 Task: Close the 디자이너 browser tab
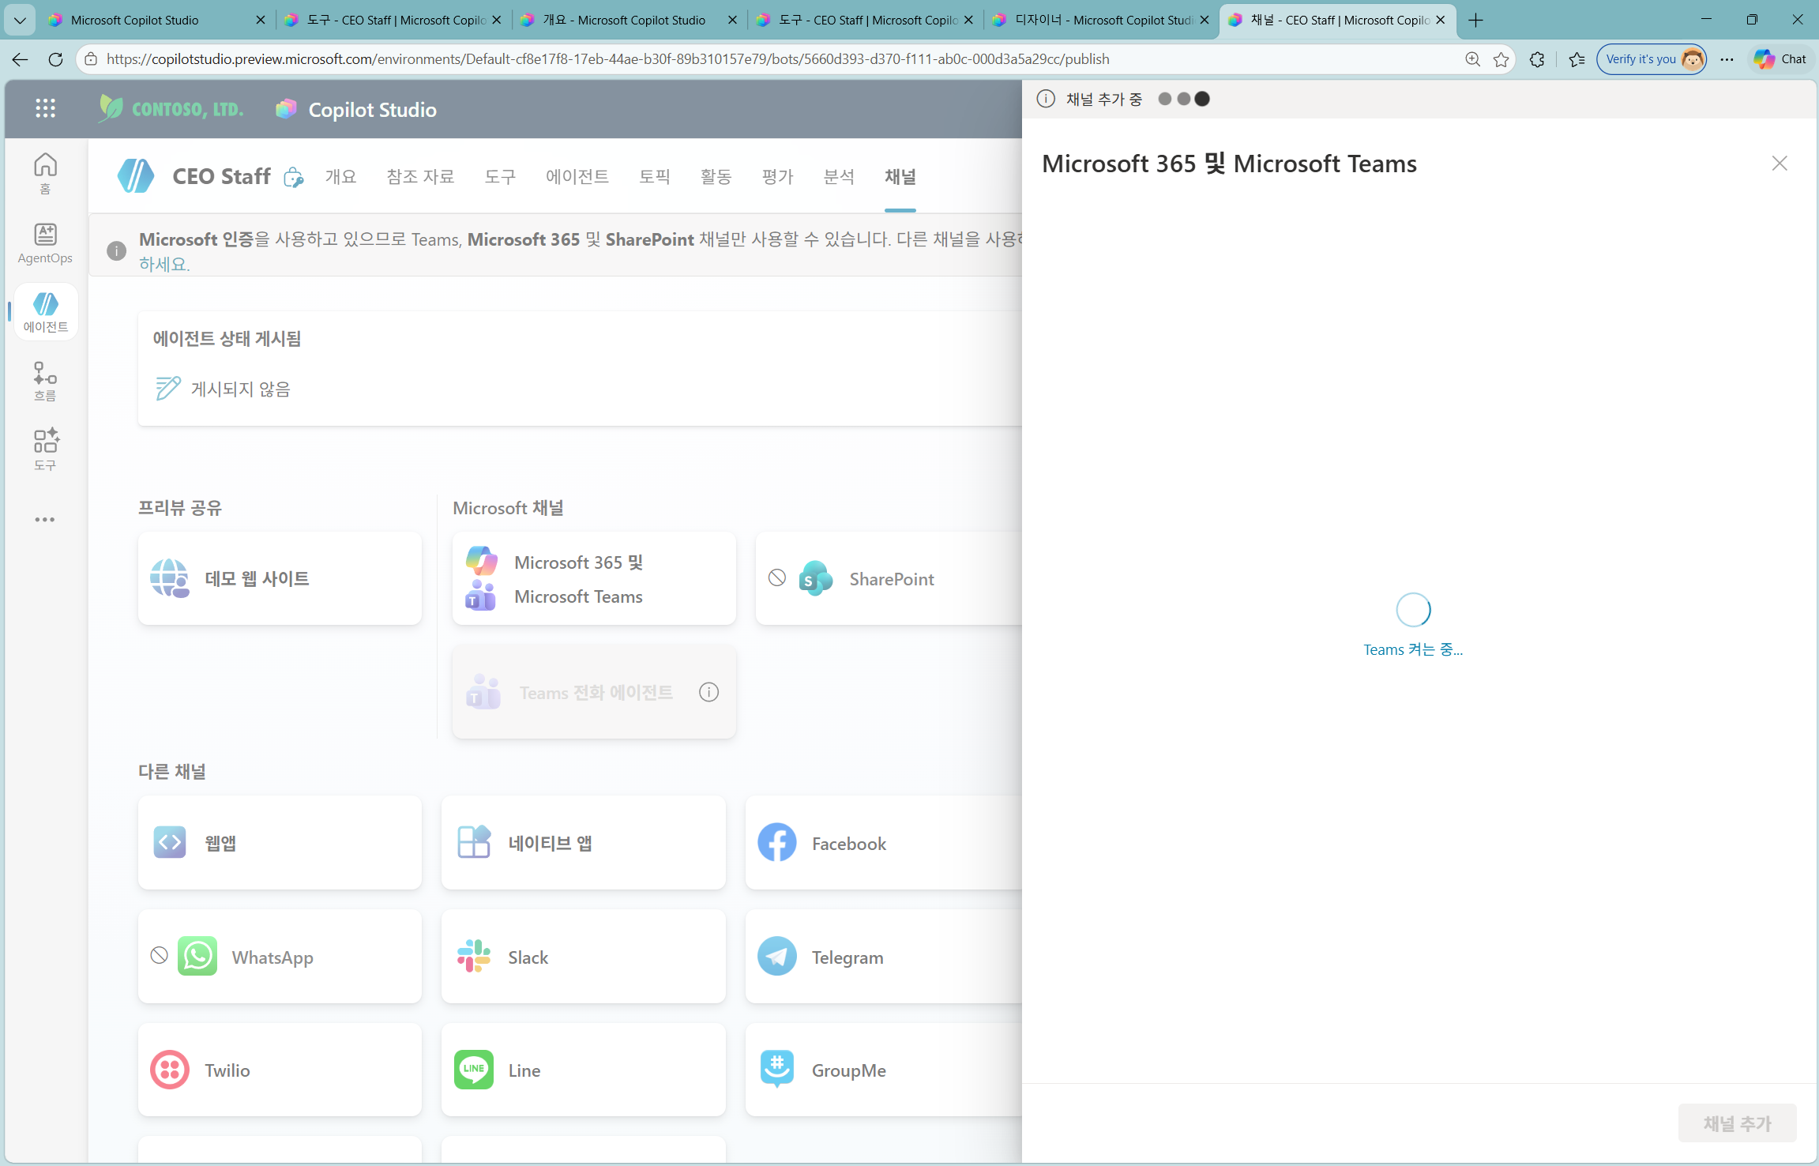click(1205, 21)
